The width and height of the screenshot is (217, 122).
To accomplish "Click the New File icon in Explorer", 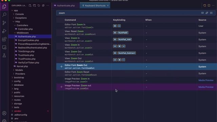I will (x=30, y=5).
